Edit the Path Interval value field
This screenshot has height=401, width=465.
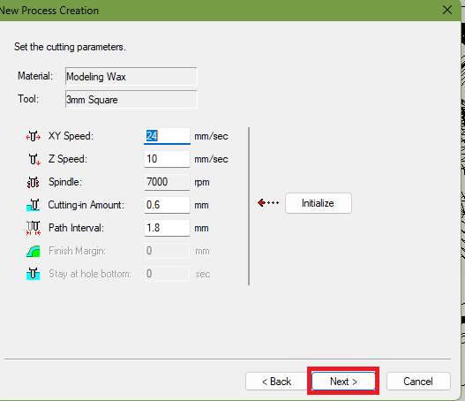tap(167, 228)
